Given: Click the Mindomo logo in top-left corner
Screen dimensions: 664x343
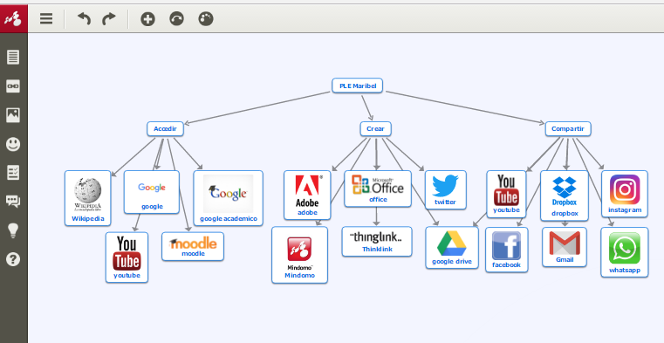Looking at the screenshot, I should (14, 18).
